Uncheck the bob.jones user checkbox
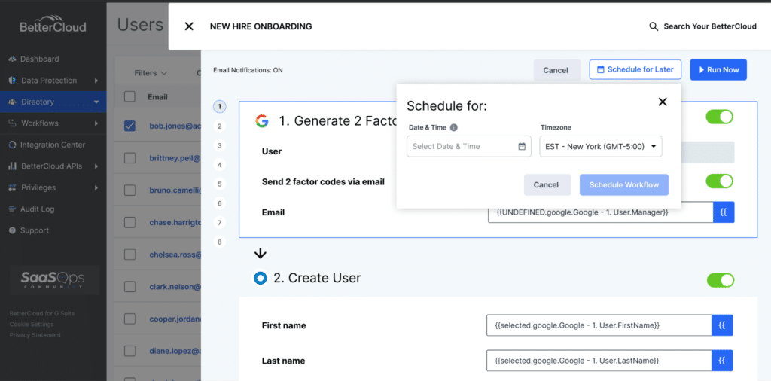 130,126
